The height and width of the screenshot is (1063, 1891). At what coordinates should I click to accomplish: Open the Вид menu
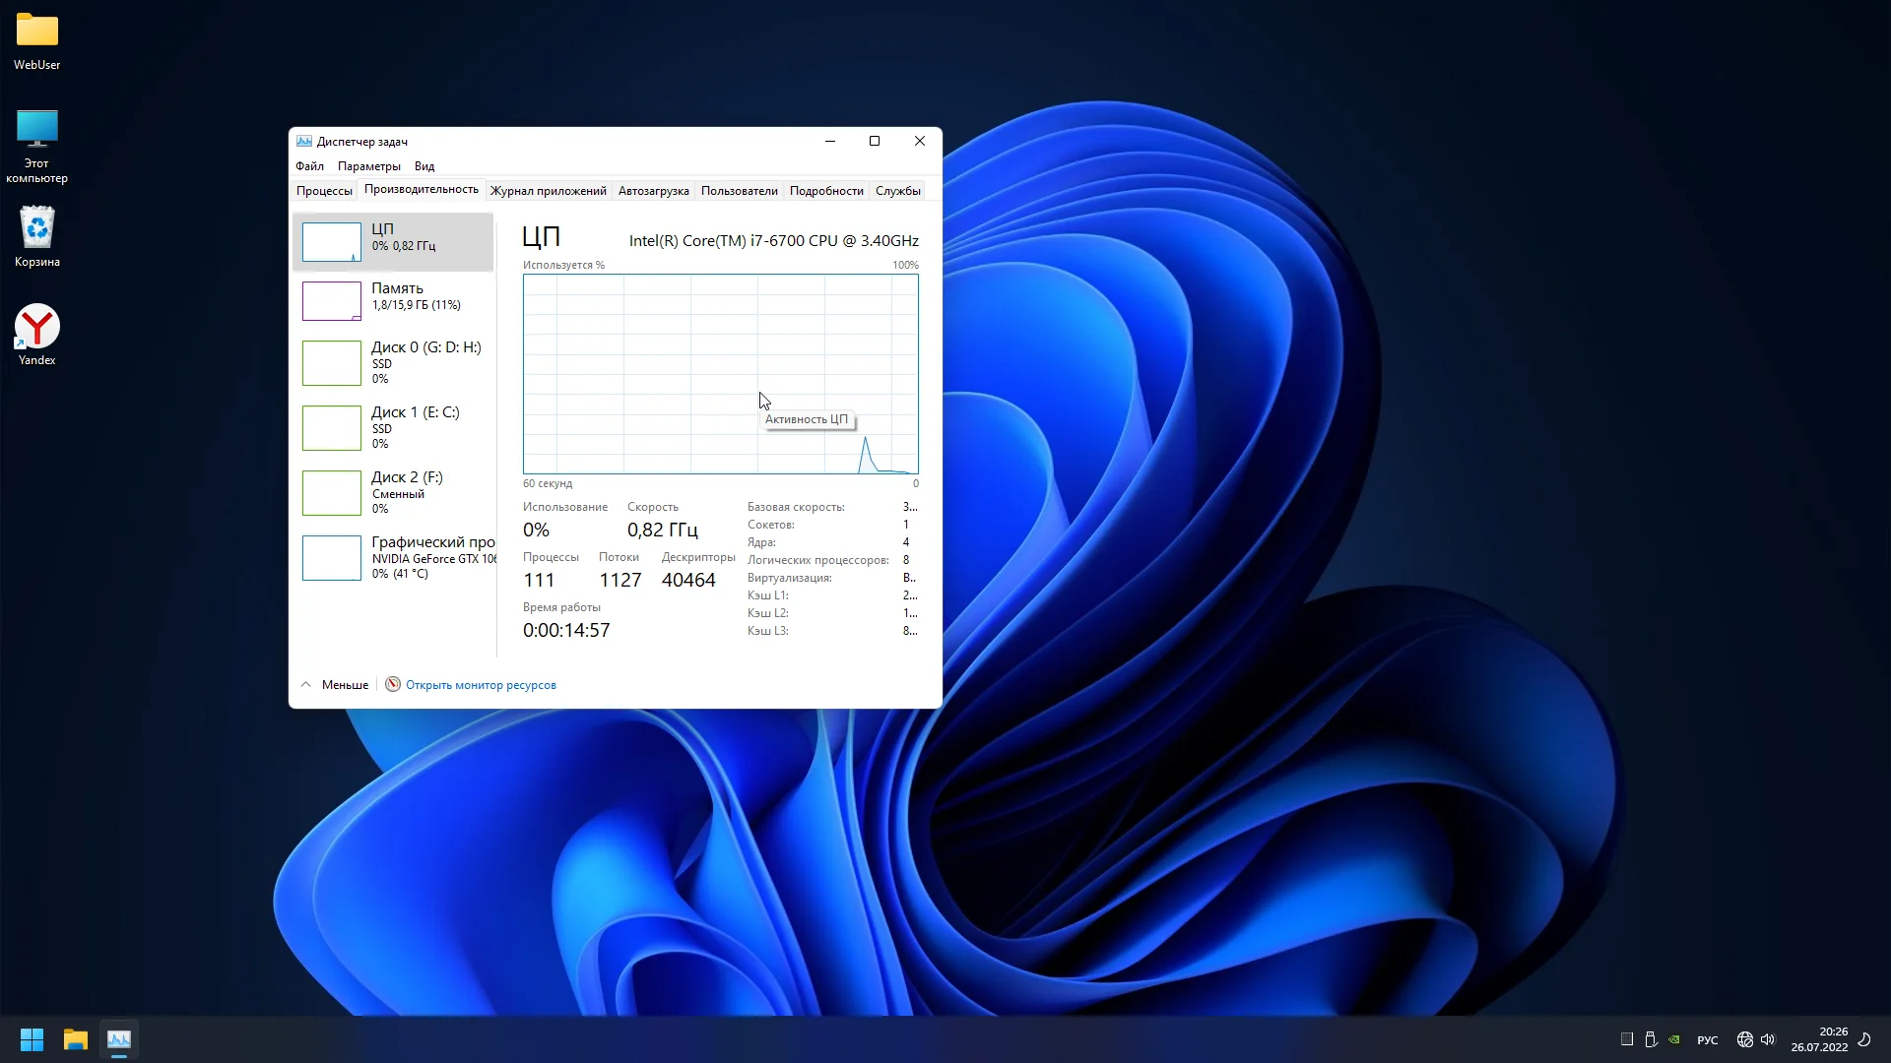(424, 166)
